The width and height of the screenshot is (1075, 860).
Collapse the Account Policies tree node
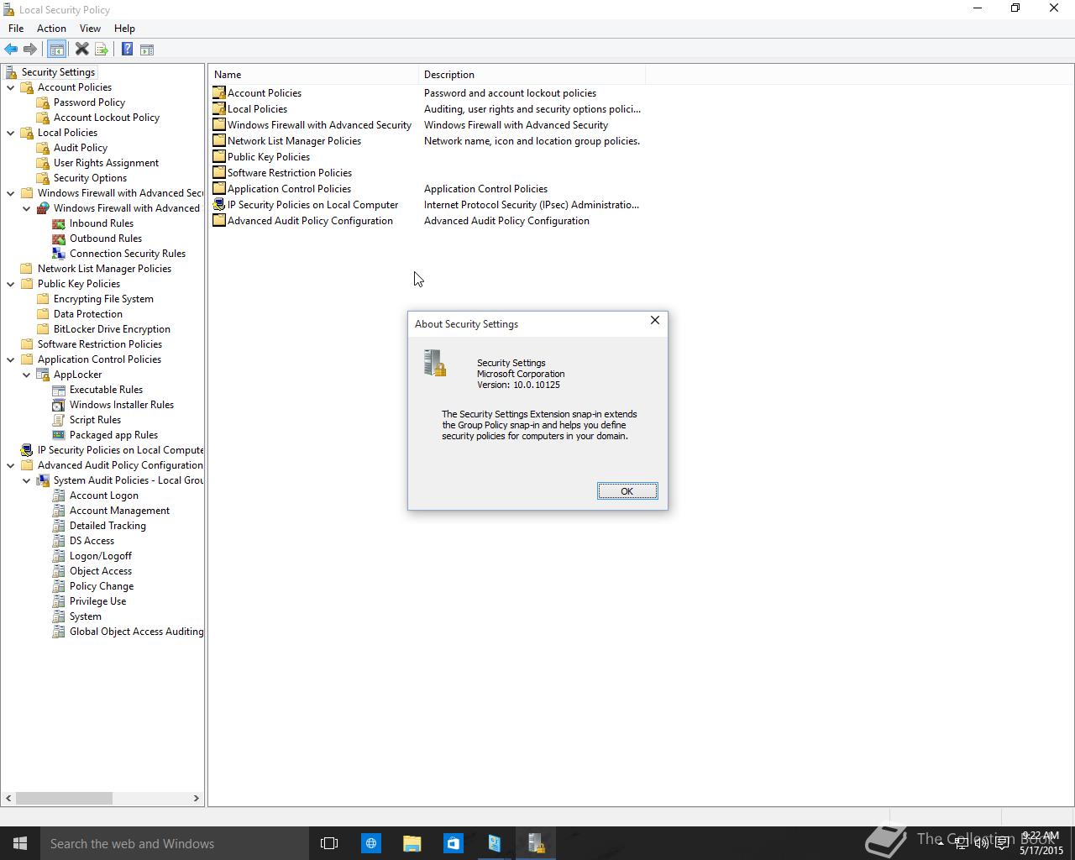coord(11,87)
